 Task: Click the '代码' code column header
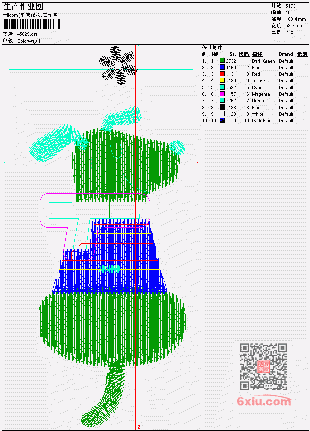coord(244,54)
